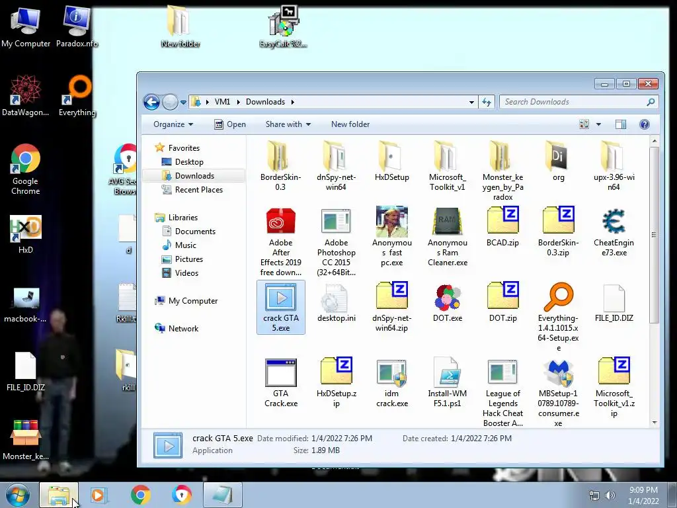Select the HxDSetup.zip archive
This screenshot has height=508, width=677.
click(x=336, y=383)
